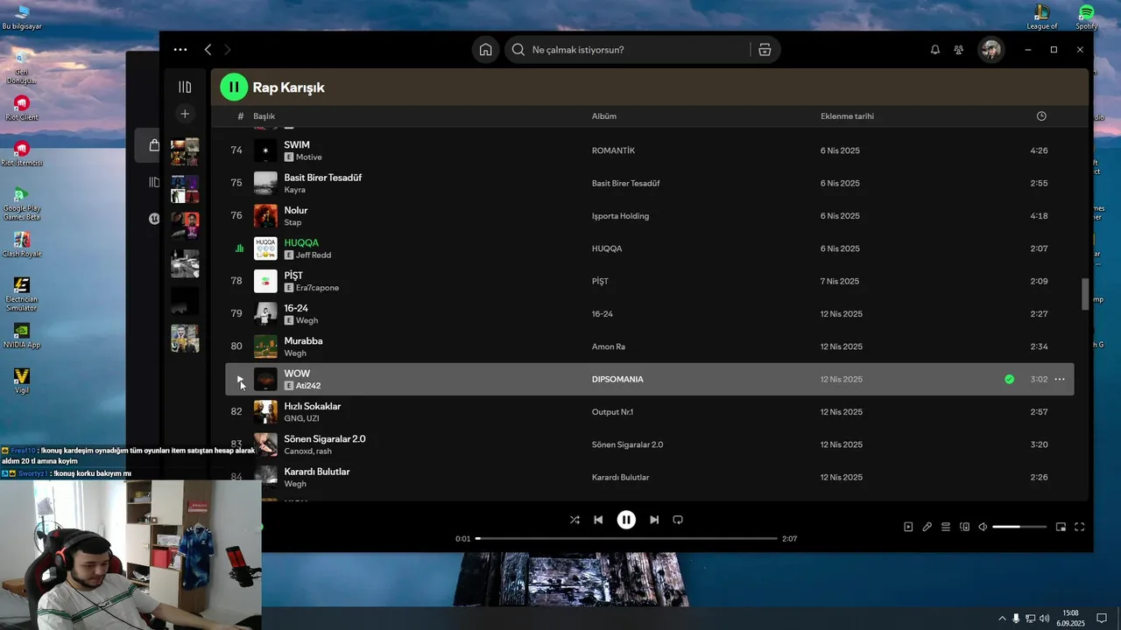Go to the previous track
The width and height of the screenshot is (1121, 630).
point(598,520)
